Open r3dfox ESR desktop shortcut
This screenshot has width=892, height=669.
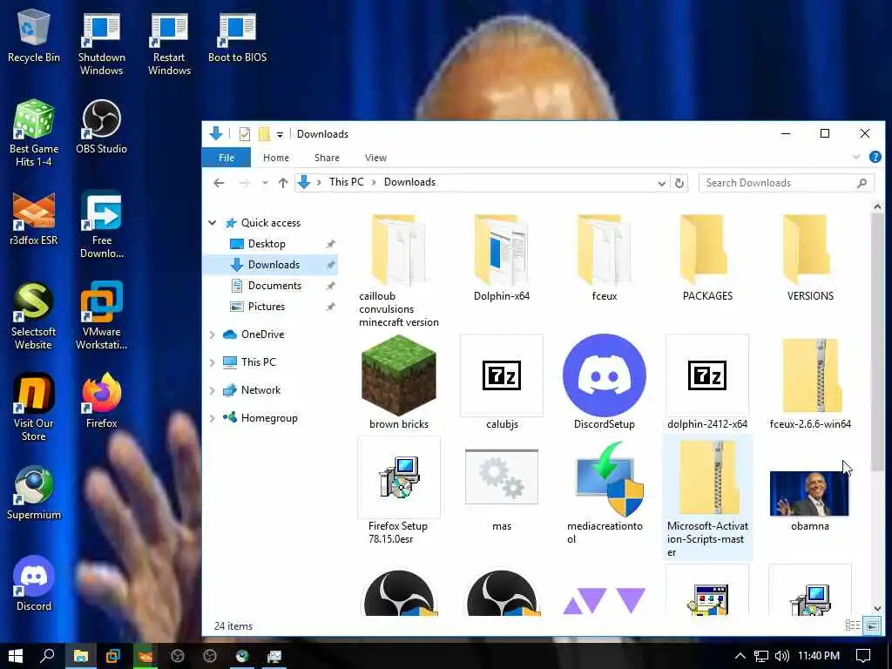point(34,219)
